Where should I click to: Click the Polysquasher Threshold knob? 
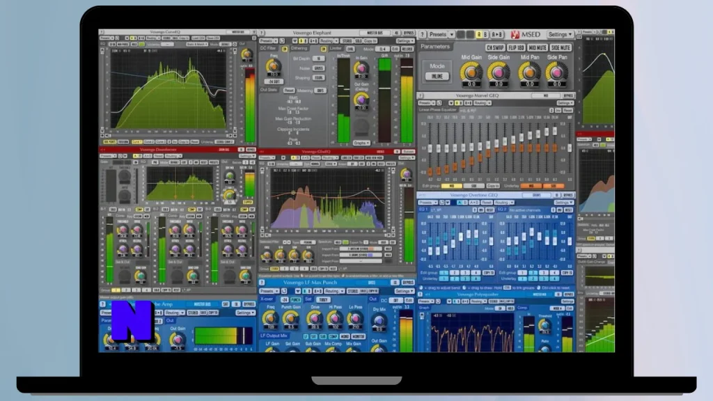[x=544, y=325]
